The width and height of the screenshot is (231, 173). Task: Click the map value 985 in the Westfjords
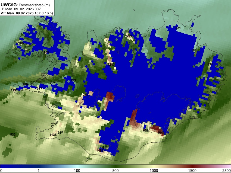click(21, 43)
